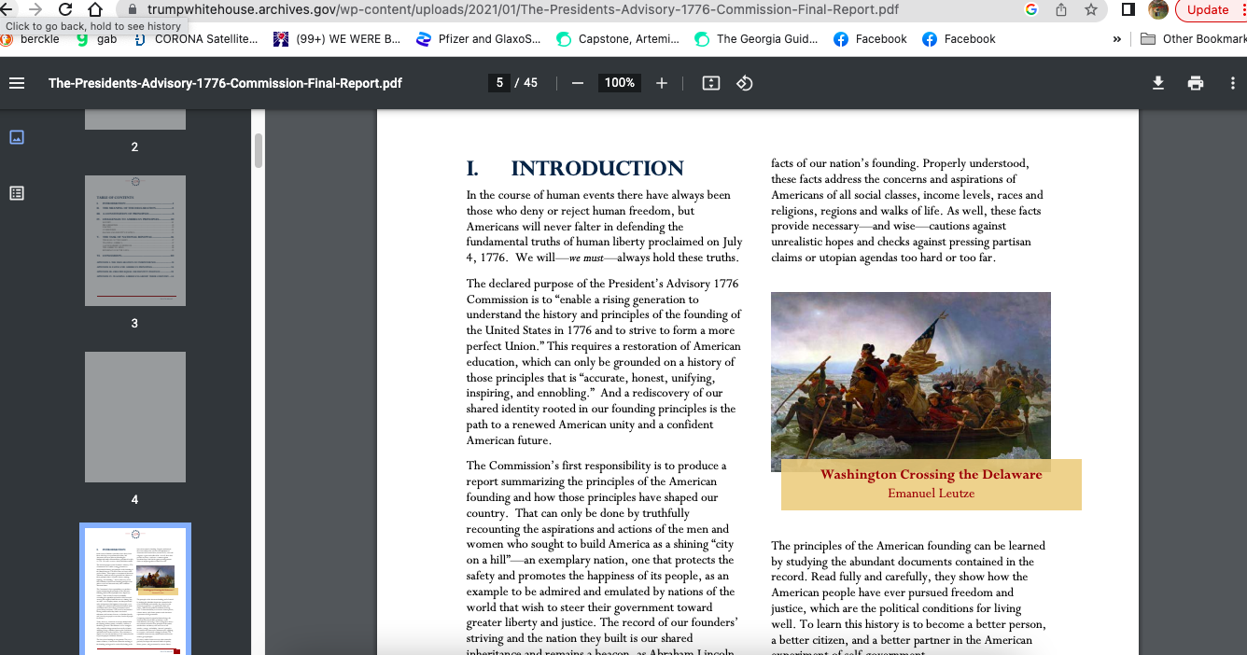This screenshot has height=655, width=1247.
Task: Open the PDF viewer hamburger menu
Action: point(17,83)
